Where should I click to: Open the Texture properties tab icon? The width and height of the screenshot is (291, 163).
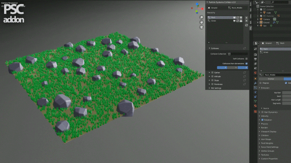[255, 111]
